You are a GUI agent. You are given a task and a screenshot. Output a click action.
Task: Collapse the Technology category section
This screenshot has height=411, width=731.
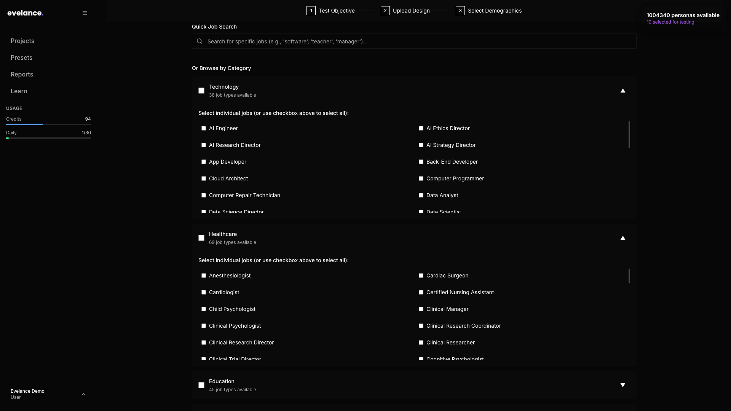pos(623,91)
